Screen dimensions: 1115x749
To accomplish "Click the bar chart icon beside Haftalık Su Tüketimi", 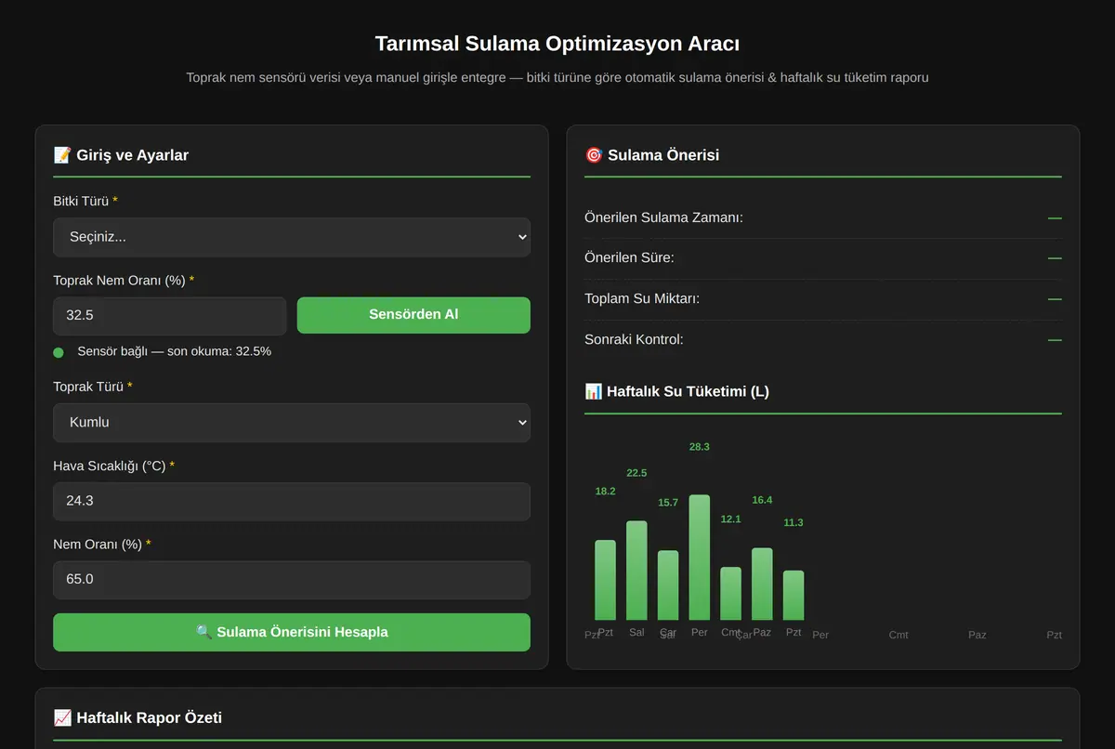I will 594,391.
